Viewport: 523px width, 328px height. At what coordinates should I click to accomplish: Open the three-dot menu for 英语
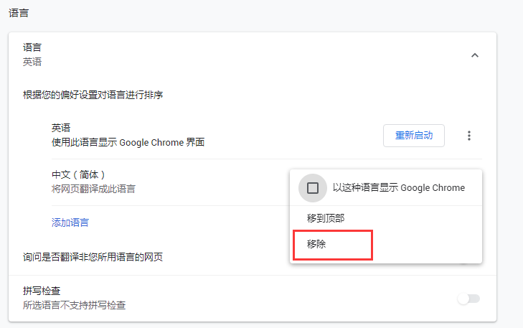[x=469, y=136]
